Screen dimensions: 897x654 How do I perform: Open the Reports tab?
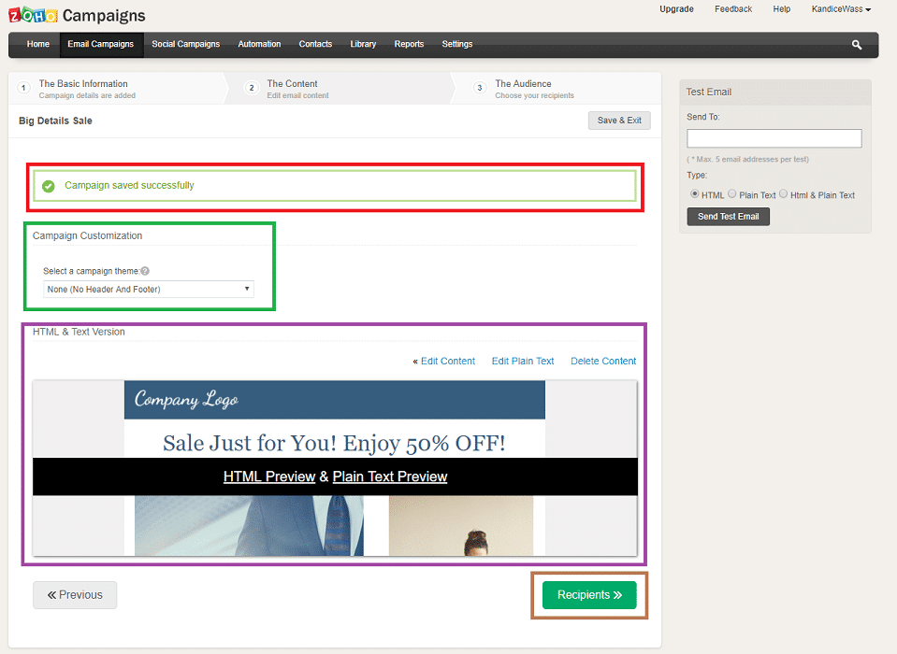click(x=409, y=44)
